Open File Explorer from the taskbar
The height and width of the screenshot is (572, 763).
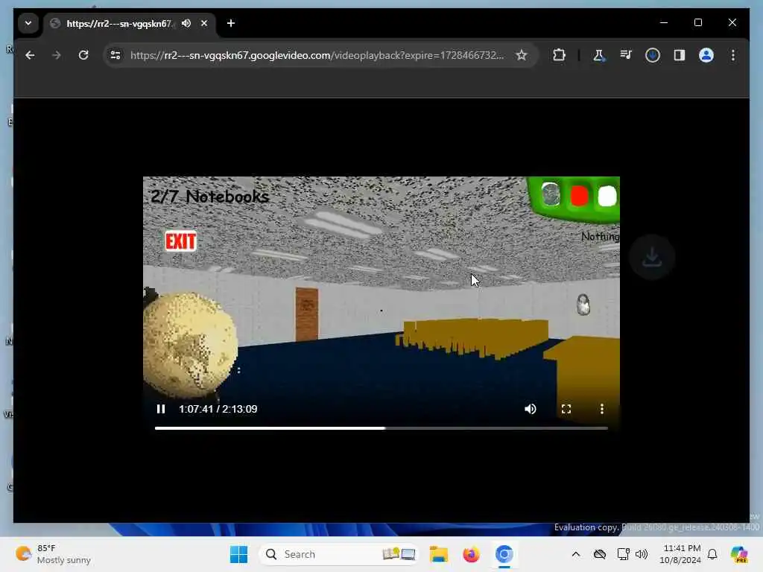point(439,554)
